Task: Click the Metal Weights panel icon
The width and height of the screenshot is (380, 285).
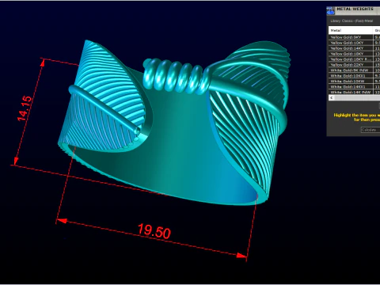Action: tap(330, 11)
